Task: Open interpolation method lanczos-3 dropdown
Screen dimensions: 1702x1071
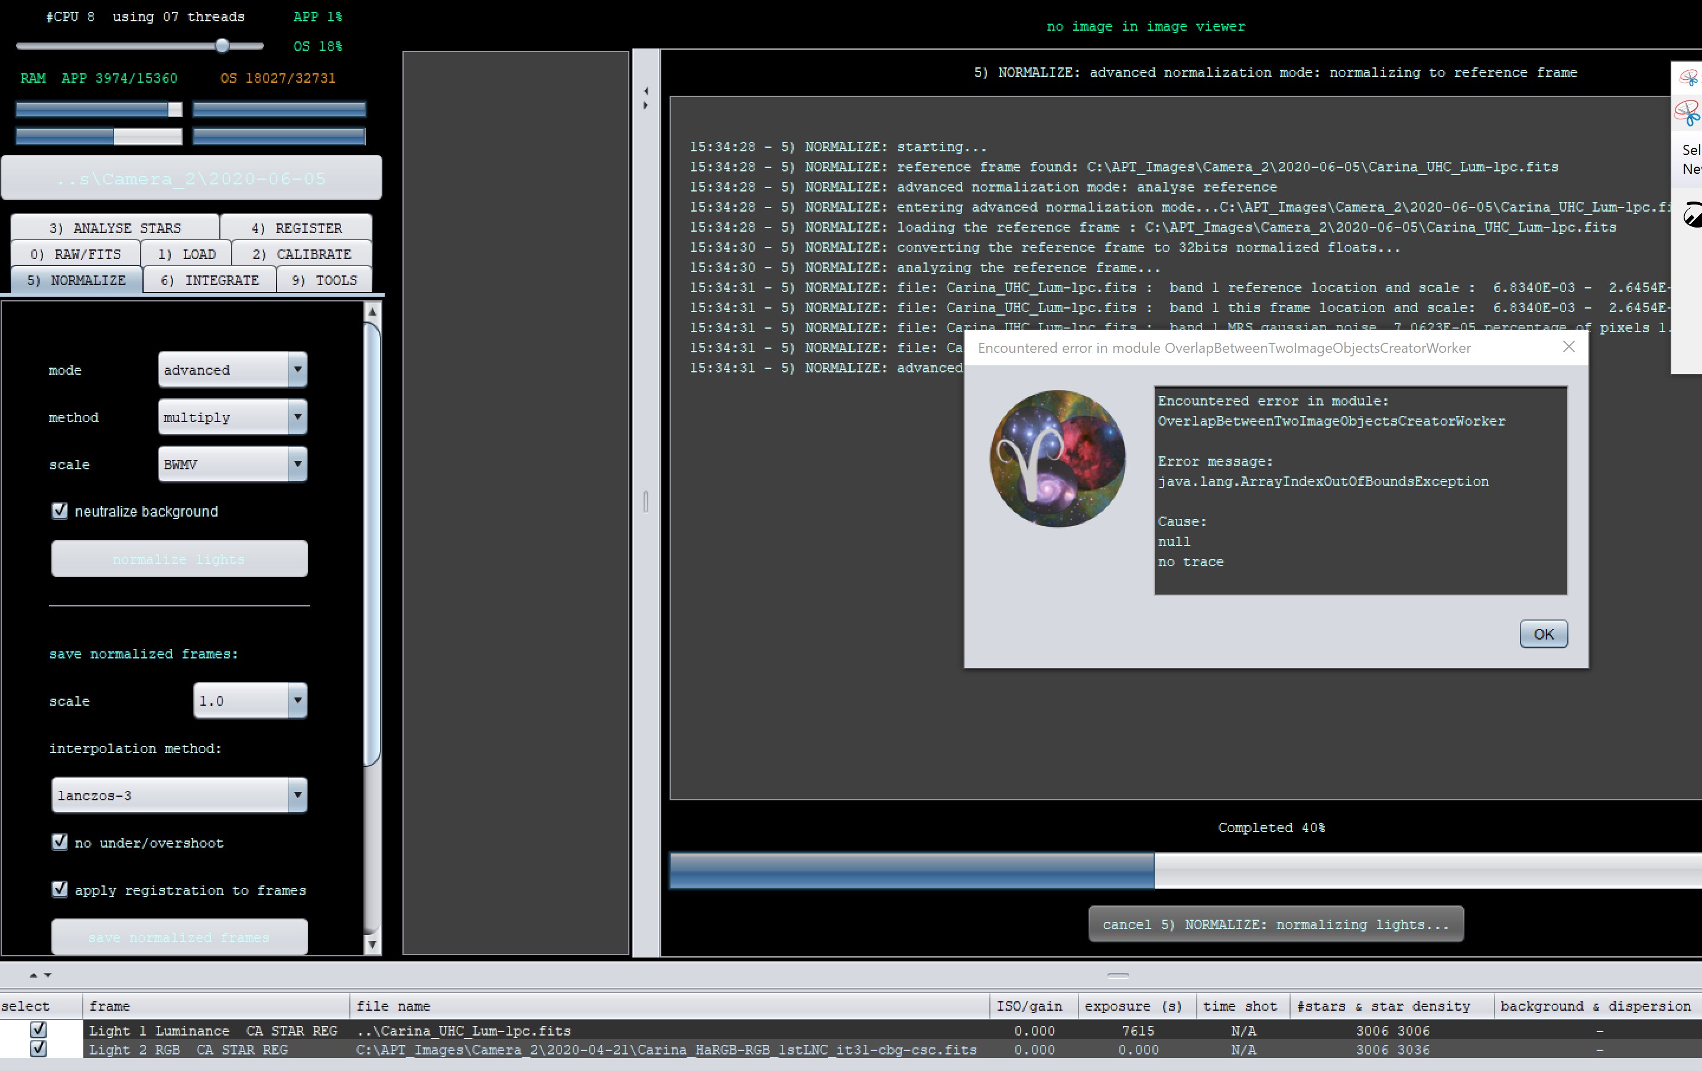Action: tap(179, 796)
